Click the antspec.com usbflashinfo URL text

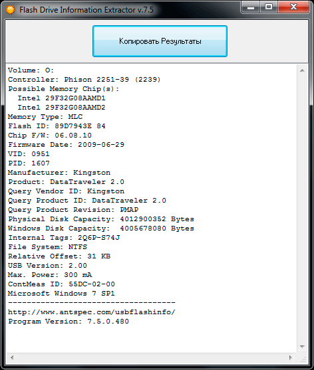91,312
